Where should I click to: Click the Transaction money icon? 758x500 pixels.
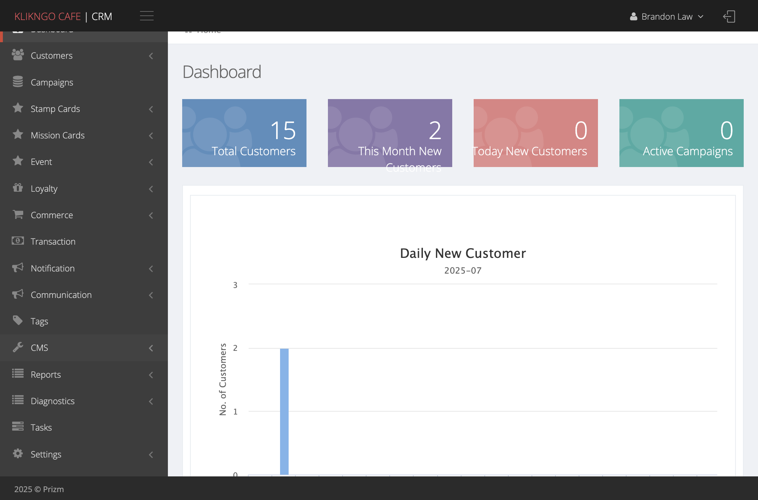click(18, 241)
